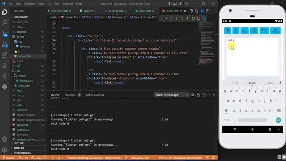Image resolution: width=286 pixels, height=161 pixels.
Task: Stop the debug session
Action: [x=198, y=18]
